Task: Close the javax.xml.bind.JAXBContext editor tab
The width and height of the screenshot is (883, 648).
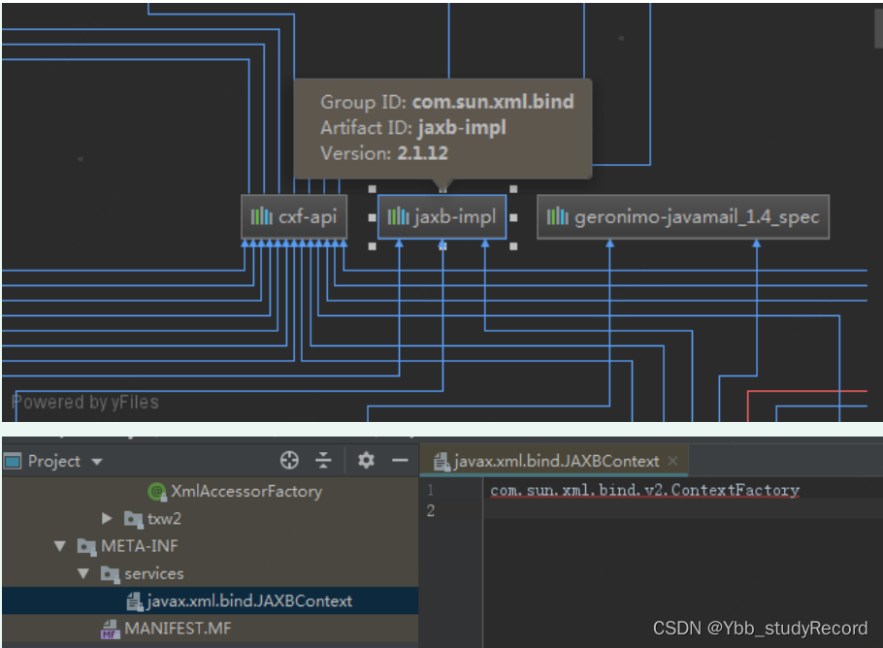Action: (x=672, y=461)
